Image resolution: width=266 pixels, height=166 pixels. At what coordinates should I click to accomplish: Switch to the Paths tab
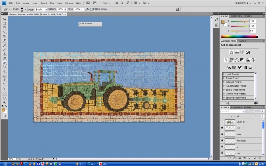(x=247, y=107)
